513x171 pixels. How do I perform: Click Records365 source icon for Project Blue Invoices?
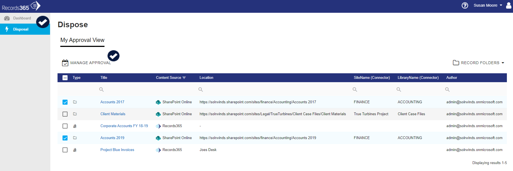pos(158,150)
